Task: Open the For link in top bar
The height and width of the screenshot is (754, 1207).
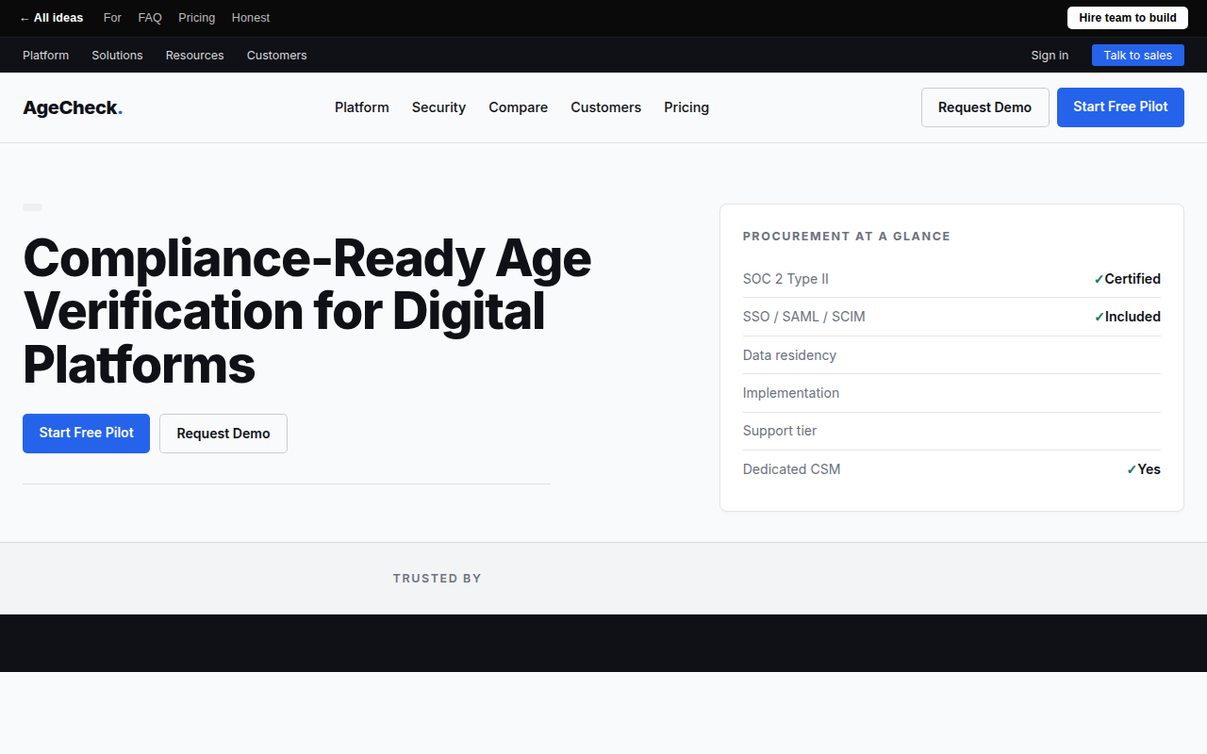Action: [x=112, y=18]
